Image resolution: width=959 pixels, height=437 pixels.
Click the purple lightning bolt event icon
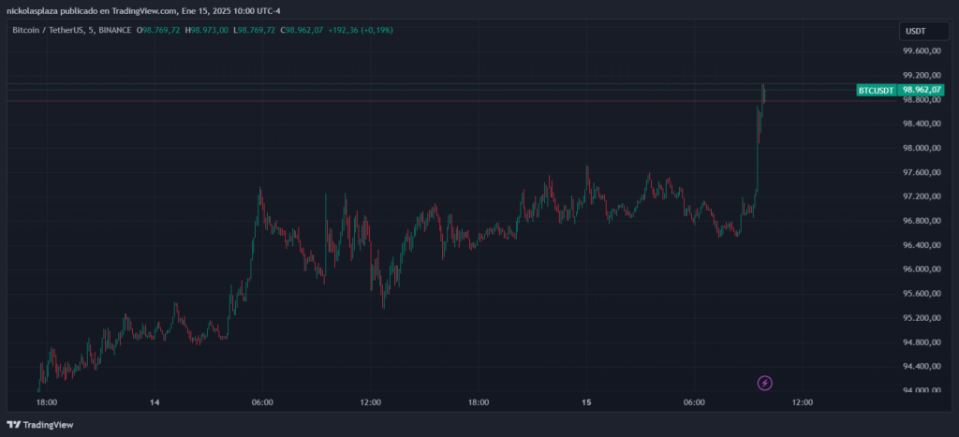(x=764, y=384)
